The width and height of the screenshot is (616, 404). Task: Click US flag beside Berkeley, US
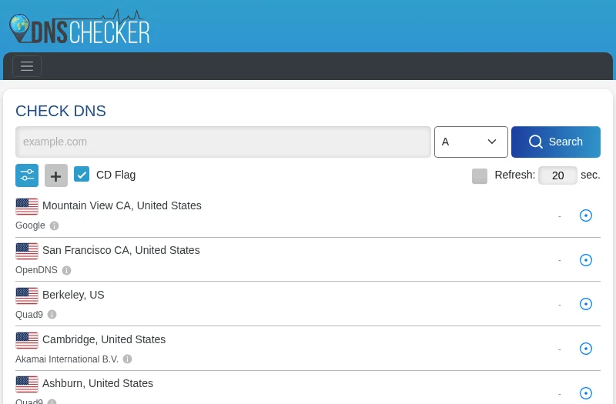[27, 295]
